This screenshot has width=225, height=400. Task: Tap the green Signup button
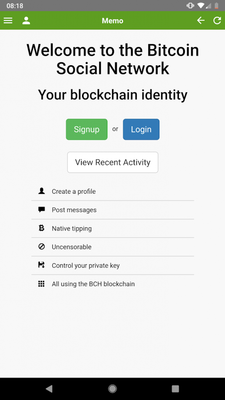[87, 129]
